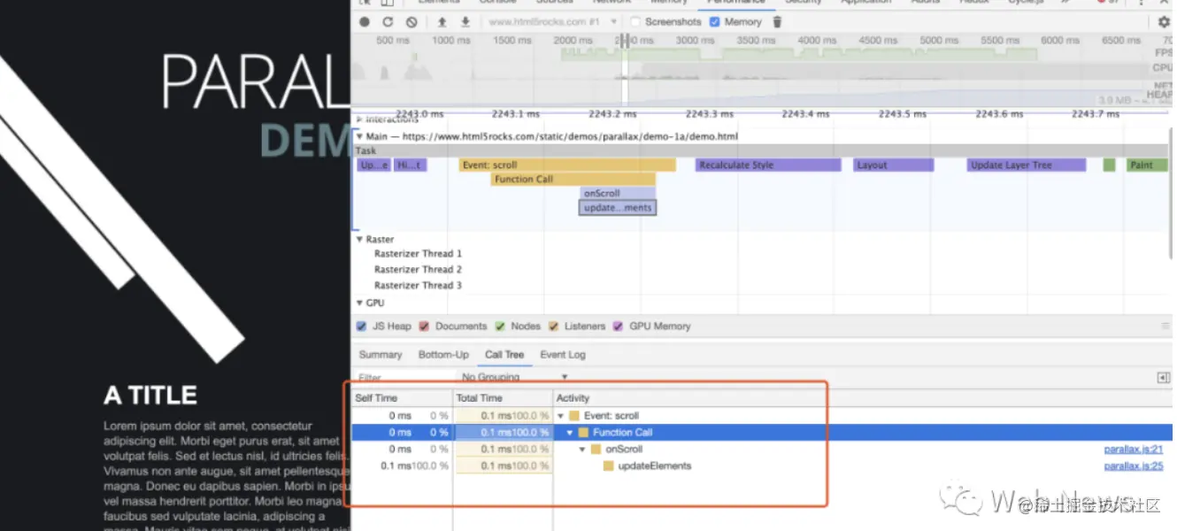1177x531 pixels.
Task: Switch to the Bottom-Up tab
Action: tap(443, 355)
